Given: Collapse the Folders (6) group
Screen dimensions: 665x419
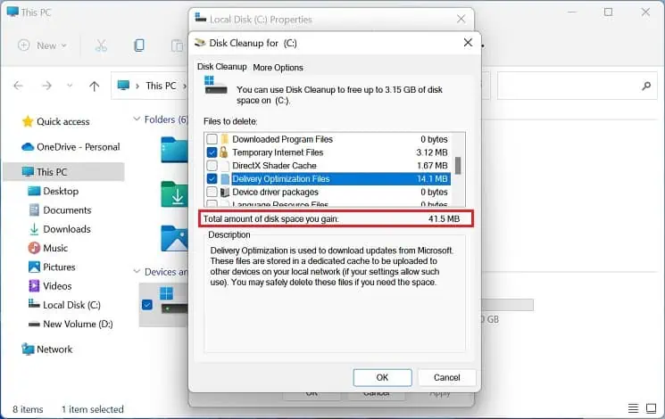Looking at the screenshot, I should [137, 119].
